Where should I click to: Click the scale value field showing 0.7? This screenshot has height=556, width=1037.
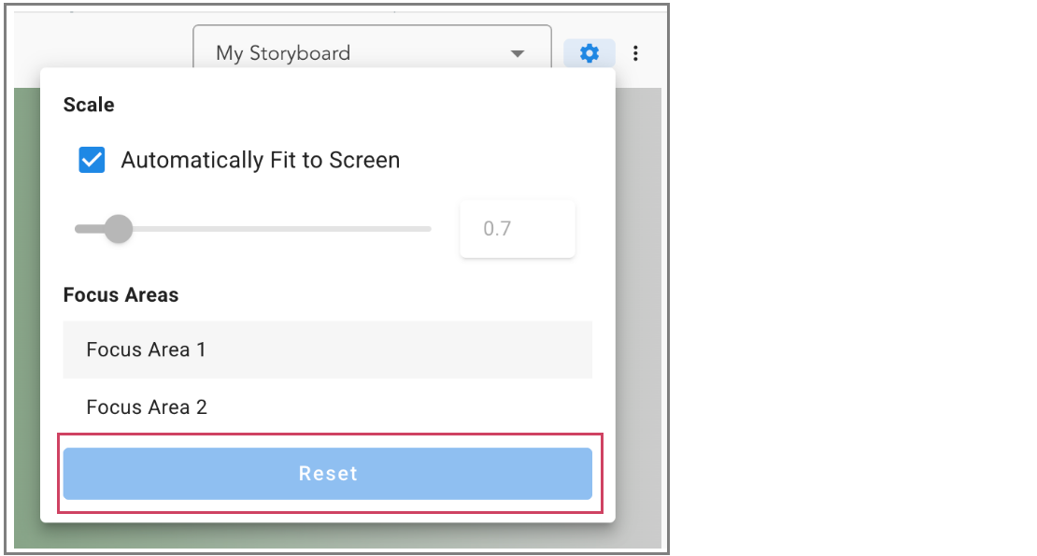517,229
